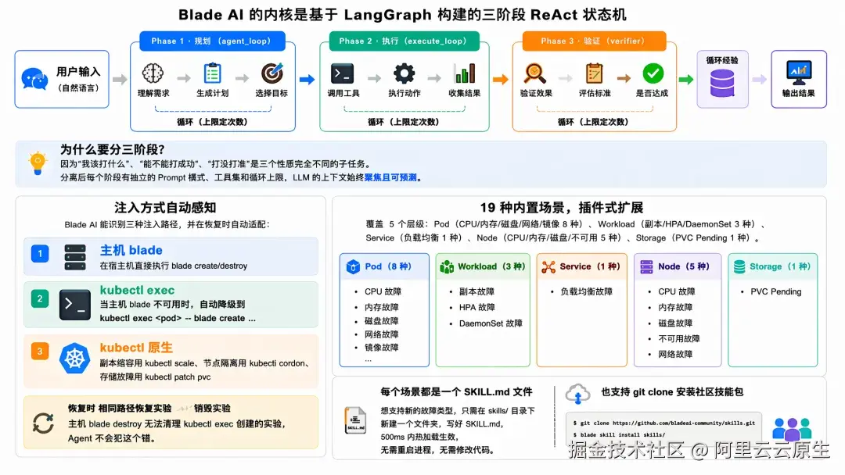This screenshot has width=845, height=475.
Task: Click the green number 2 badge
Action: click(x=40, y=298)
